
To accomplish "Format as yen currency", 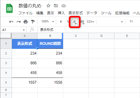I will [x=61, y=21].
